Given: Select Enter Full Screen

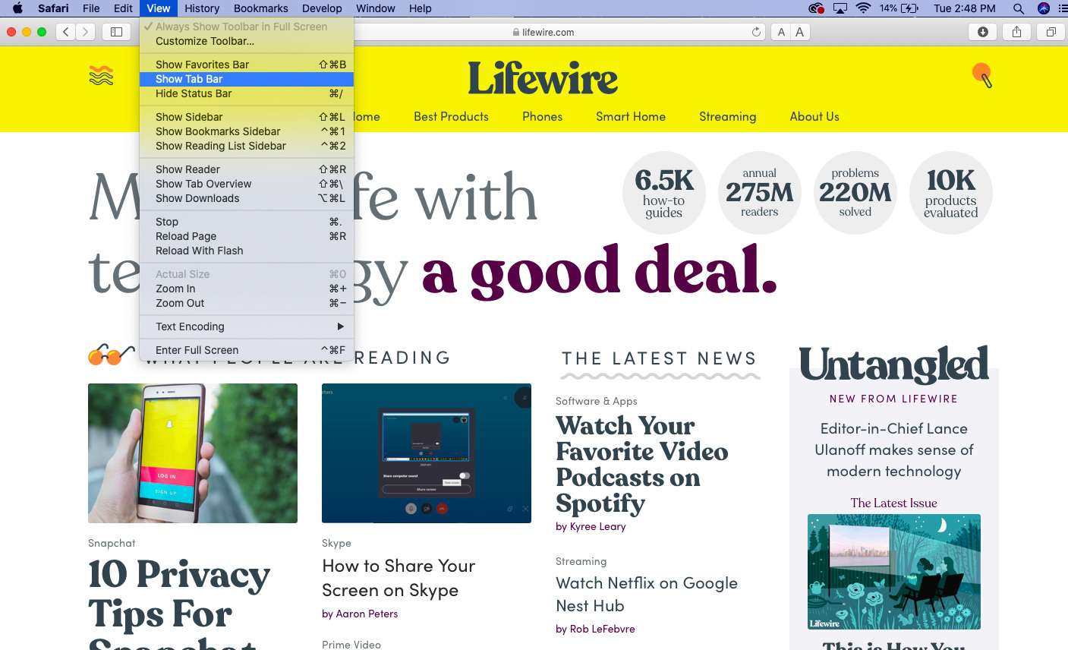Looking at the screenshot, I should (247, 350).
